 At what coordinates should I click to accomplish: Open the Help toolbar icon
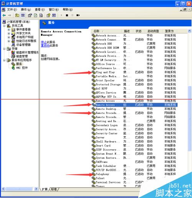(48, 15)
